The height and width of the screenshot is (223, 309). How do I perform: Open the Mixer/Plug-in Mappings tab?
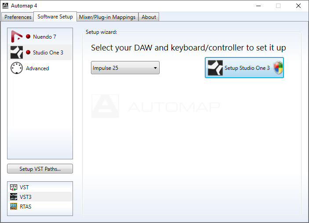click(108, 17)
